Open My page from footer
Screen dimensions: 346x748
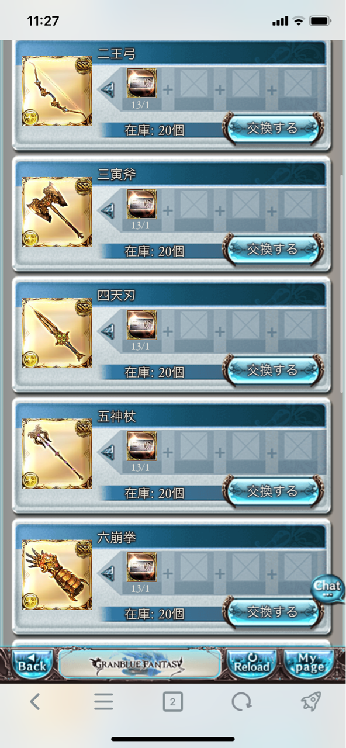coord(309,664)
